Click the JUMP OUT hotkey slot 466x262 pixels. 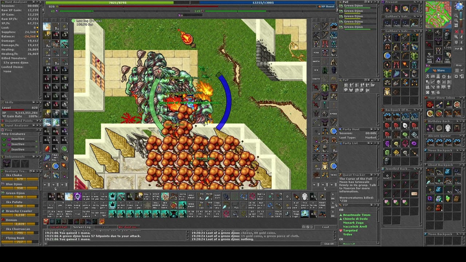pyautogui.click(x=217, y=196)
